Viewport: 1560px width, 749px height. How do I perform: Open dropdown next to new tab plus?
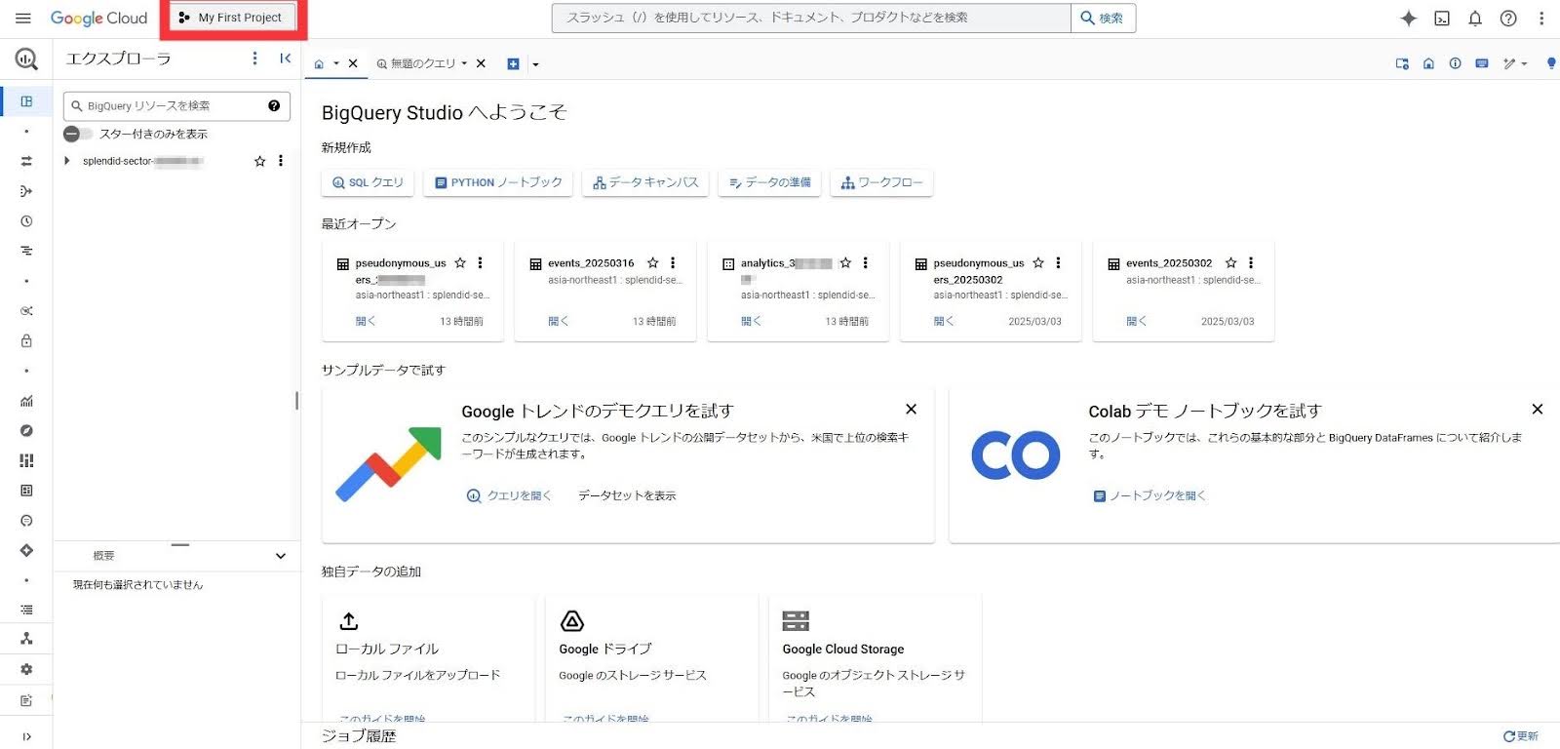point(535,64)
